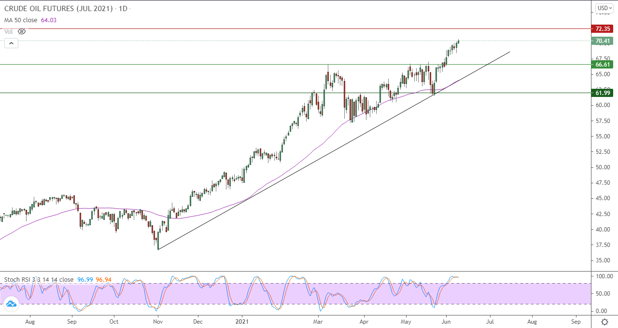Viewport: 618px width, 328px height.
Task: Click the Sep label near right edge
Action: (x=576, y=321)
